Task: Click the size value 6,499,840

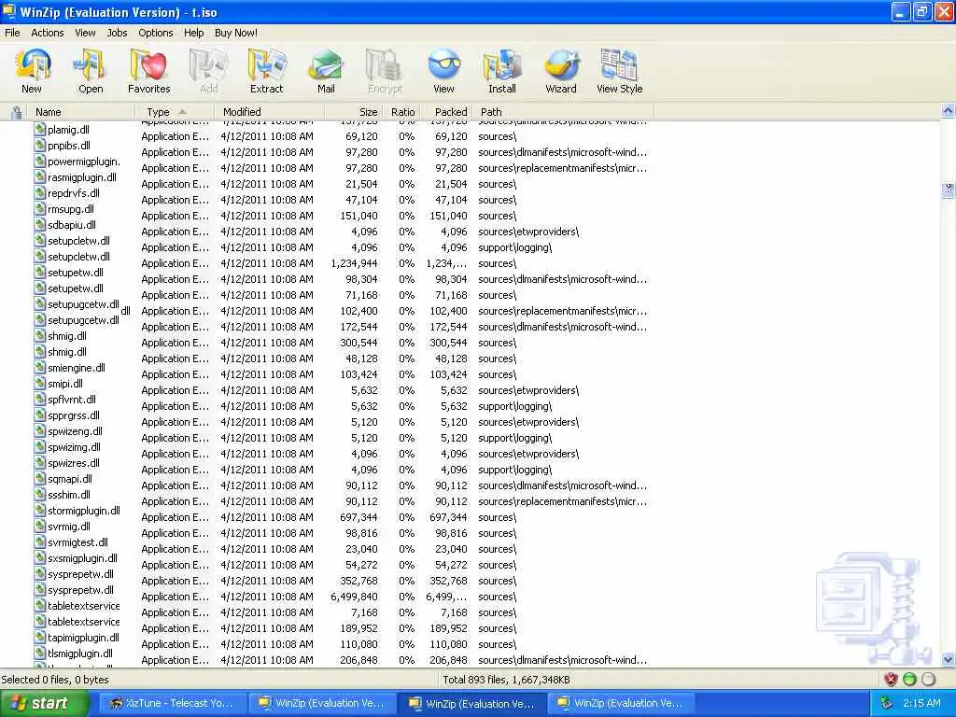Action: point(354,597)
